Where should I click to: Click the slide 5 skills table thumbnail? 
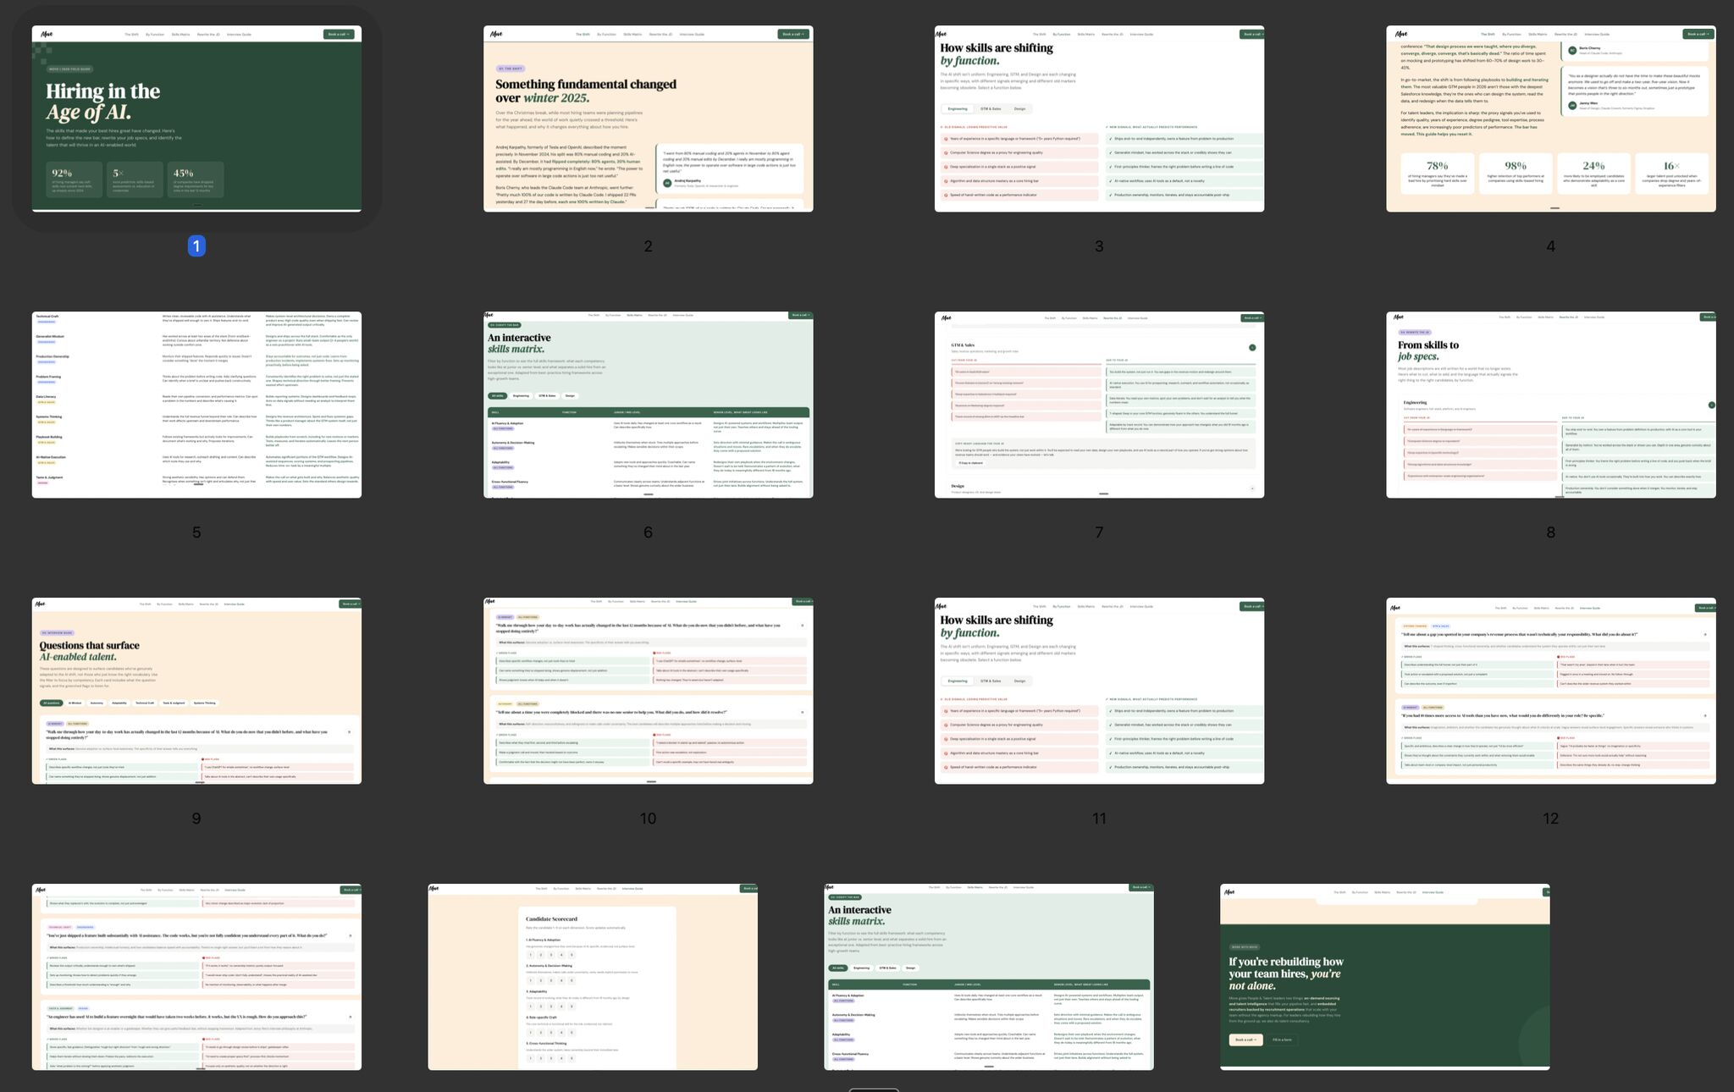[196, 405]
